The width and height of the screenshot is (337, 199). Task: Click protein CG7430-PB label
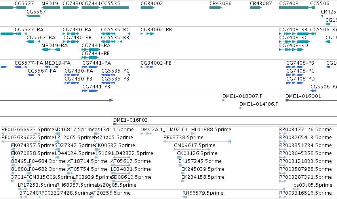point(78,79)
